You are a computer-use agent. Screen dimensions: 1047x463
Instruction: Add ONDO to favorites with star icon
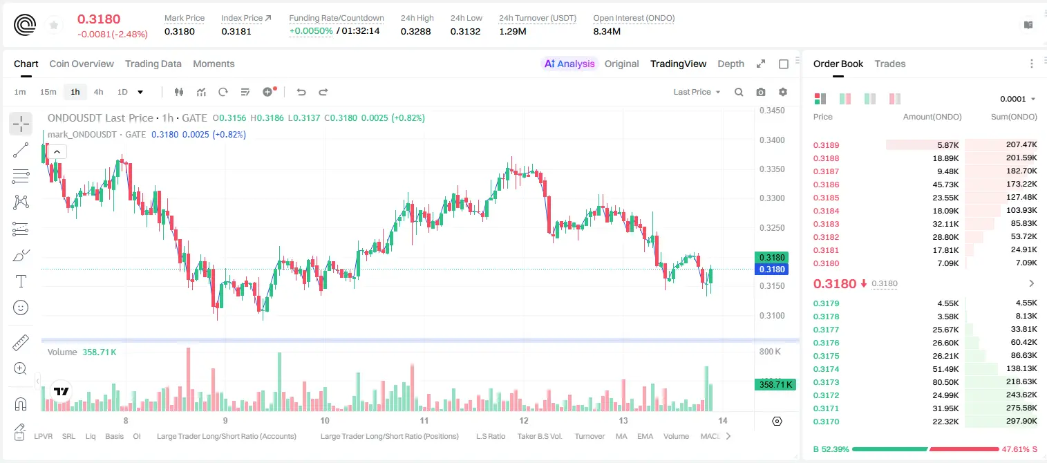click(x=54, y=25)
